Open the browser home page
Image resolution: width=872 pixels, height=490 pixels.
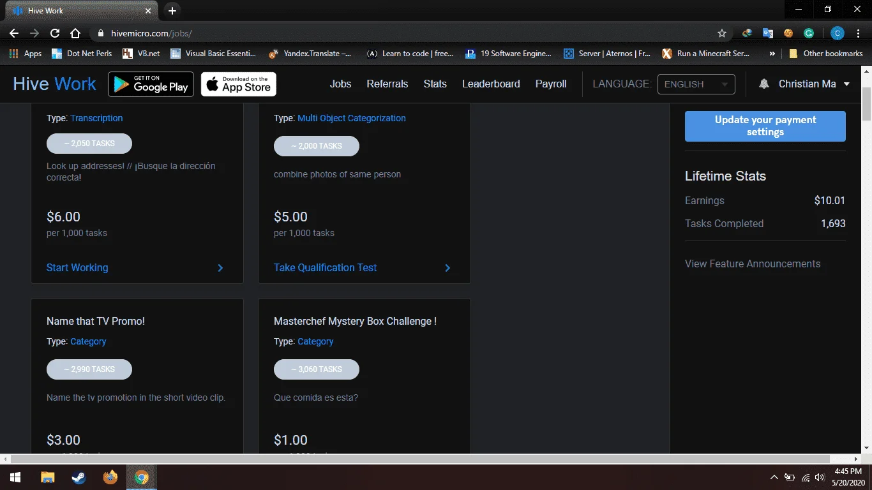[75, 33]
